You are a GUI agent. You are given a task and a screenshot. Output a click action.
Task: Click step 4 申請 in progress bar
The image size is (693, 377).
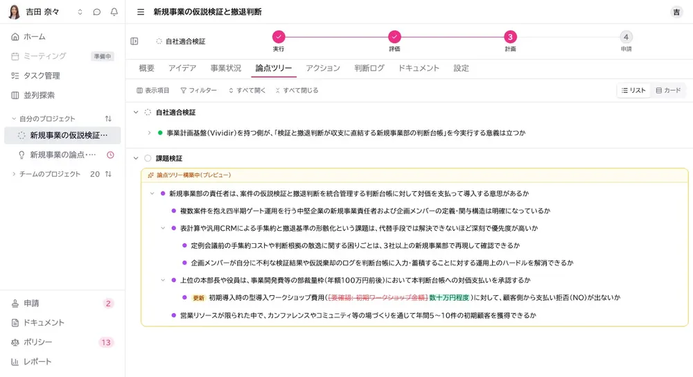click(x=626, y=37)
